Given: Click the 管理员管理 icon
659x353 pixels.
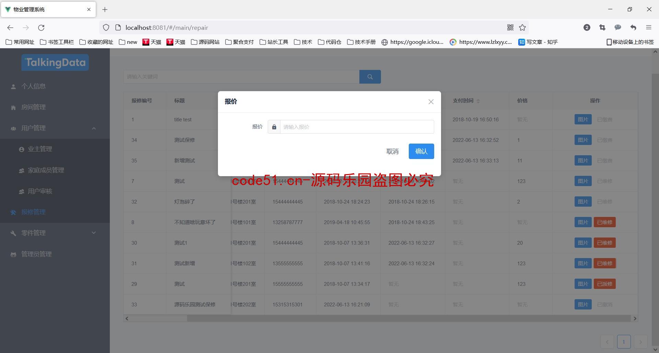Looking at the screenshot, I should (x=13, y=255).
